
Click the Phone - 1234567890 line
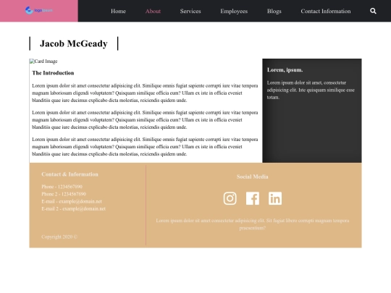(x=62, y=187)
